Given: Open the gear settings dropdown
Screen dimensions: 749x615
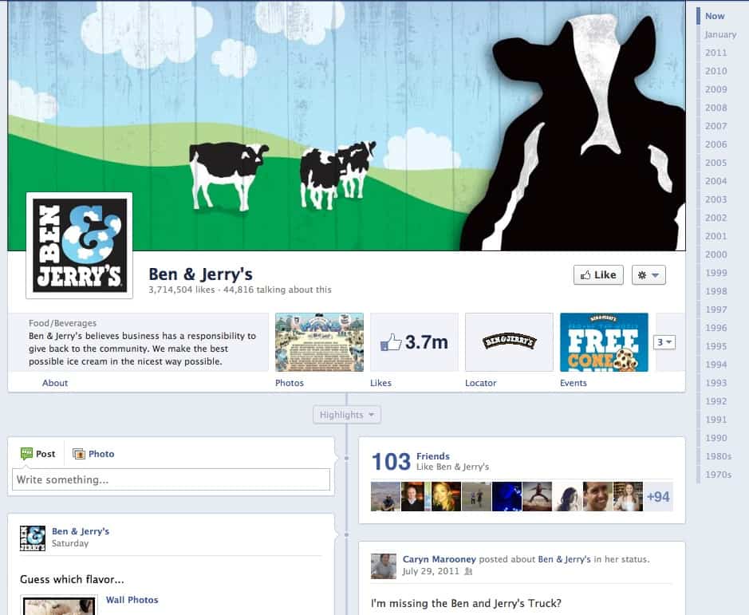Looking at the screenshot, I should pos(648,274).
